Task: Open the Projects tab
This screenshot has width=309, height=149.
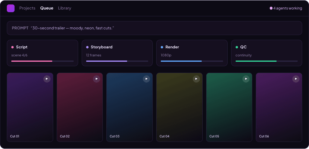Action: click(x=27, y=8)
